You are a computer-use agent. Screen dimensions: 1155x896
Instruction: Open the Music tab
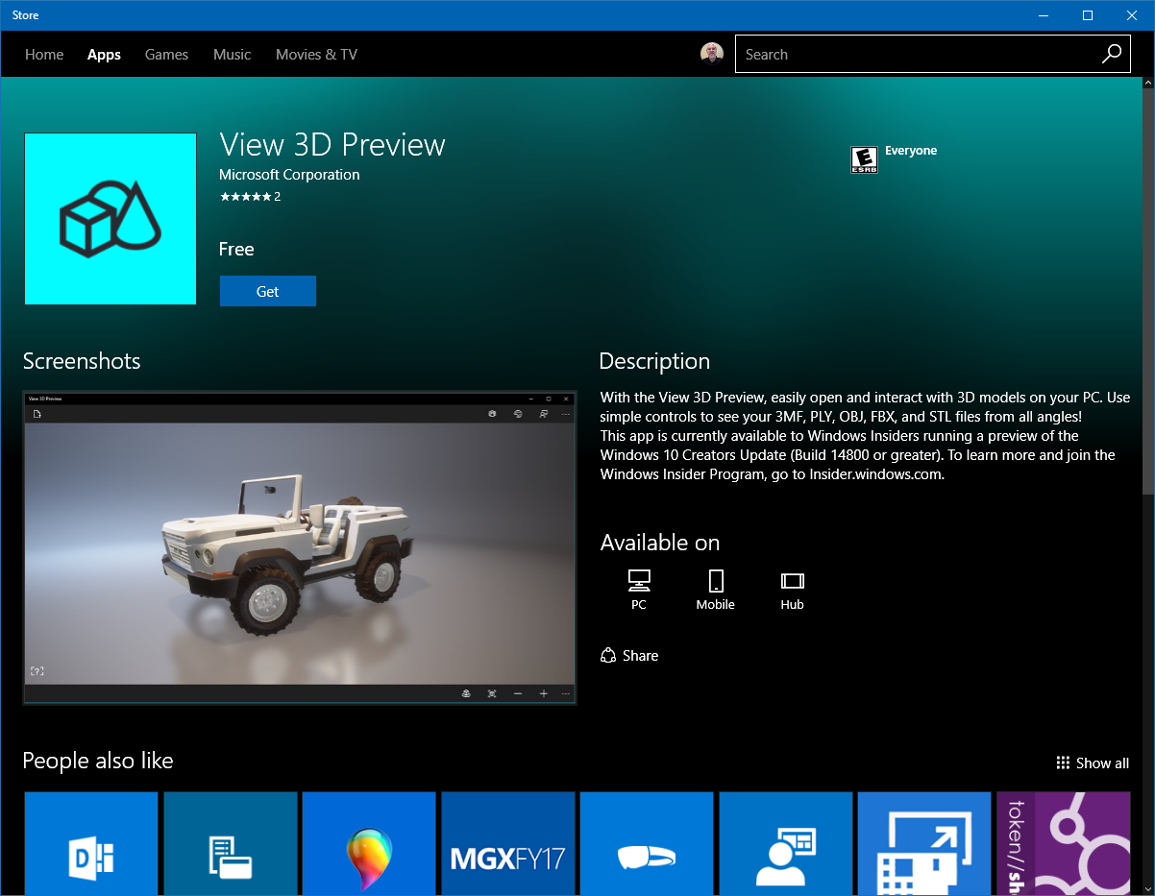[232, 55]
